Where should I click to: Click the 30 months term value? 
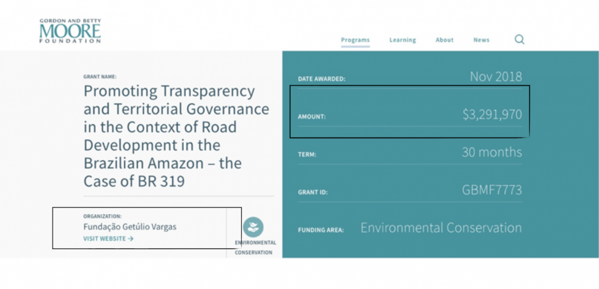[491, 152]
